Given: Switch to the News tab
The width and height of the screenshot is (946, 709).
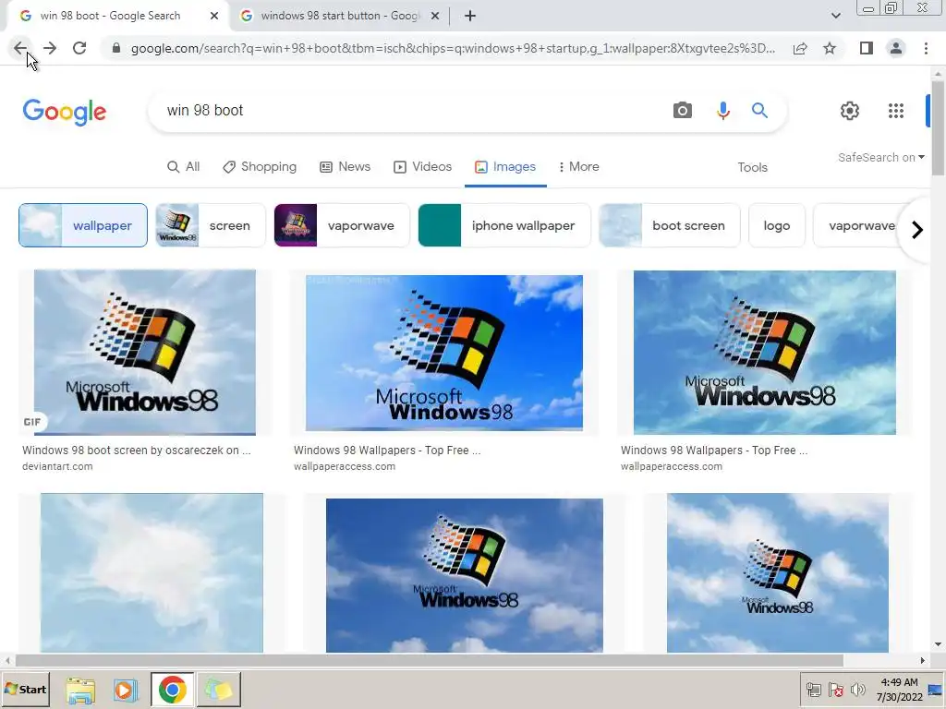Looking at the screenshot, I should [x=346, y=167].
